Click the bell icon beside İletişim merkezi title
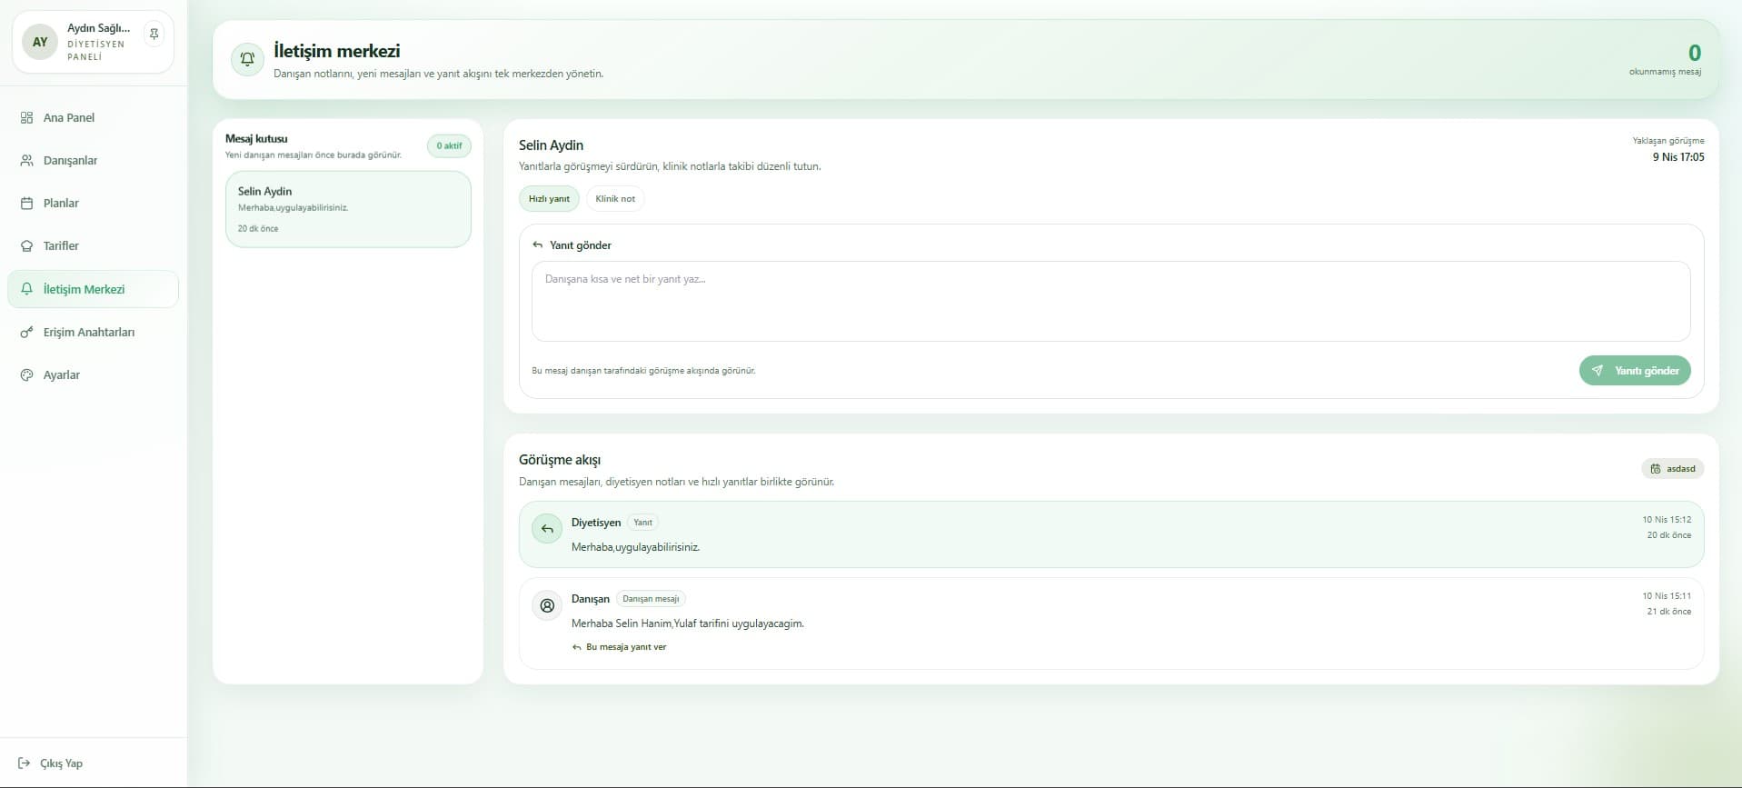This screenshot has width=1742, height=788. click(x=247, y=59)
